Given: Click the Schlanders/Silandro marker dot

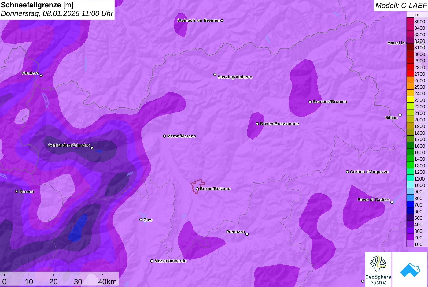Looking at the screenshot, I should click(x=92, y=148).
